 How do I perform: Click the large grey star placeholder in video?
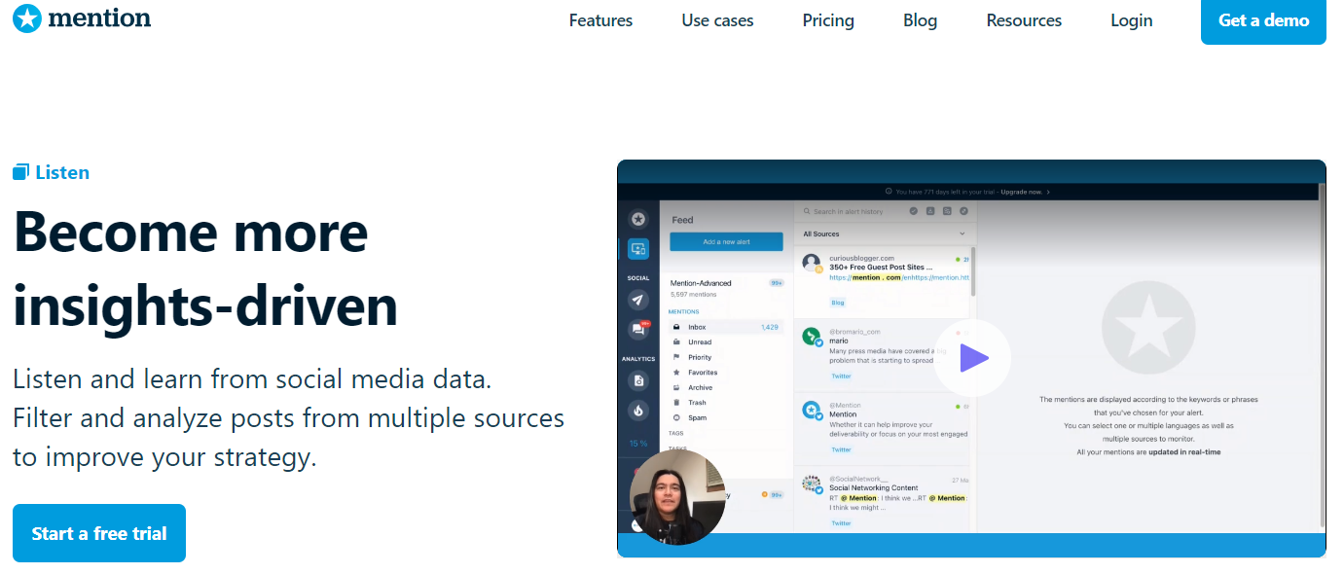[1148, 326]
